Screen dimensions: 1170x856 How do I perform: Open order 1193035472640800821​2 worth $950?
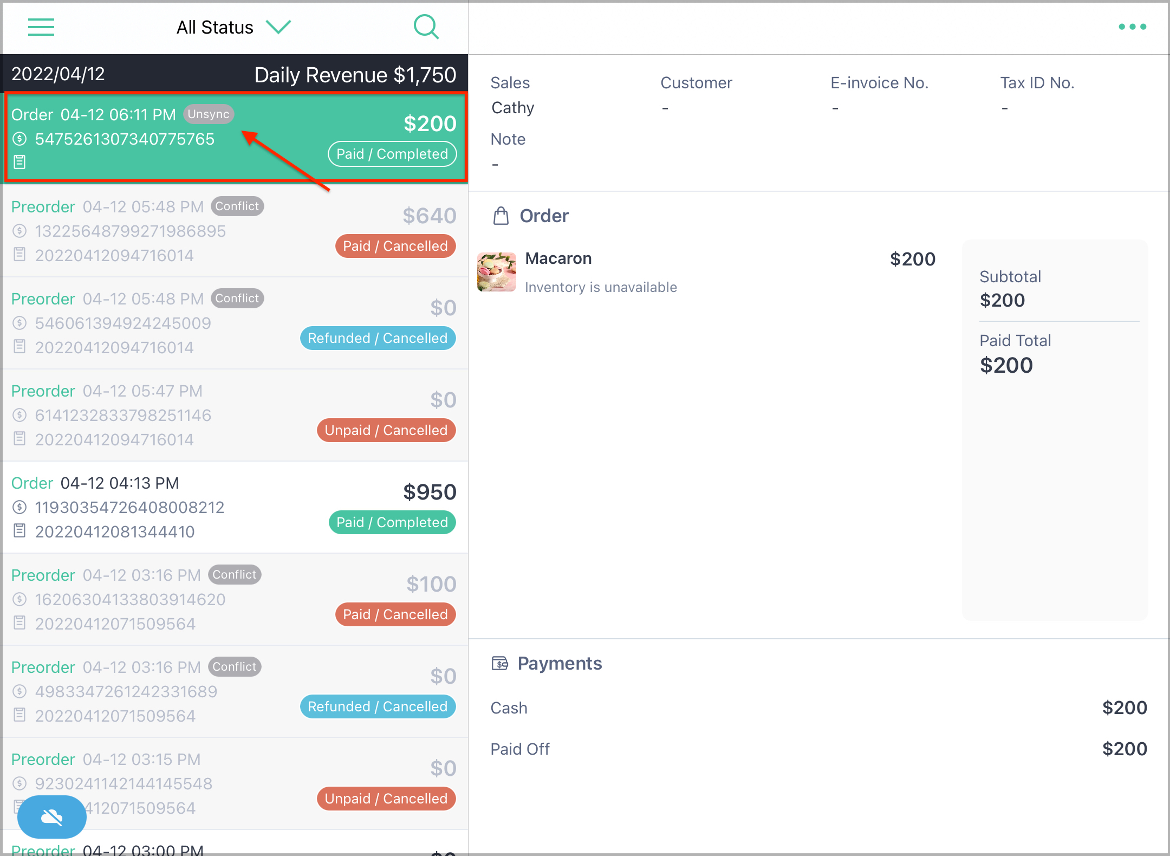coord(235,507)
